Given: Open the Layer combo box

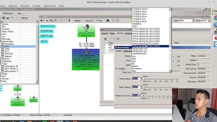Looking at the screenshot, I should pos(187,20).
